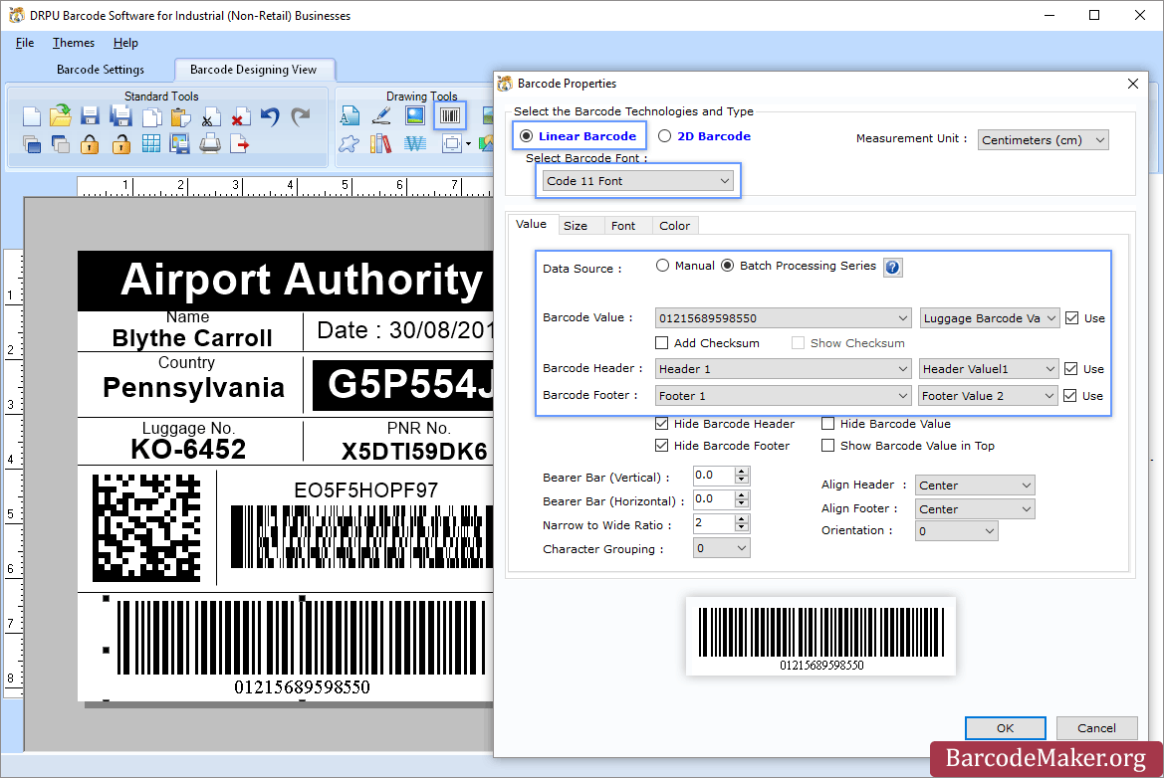Open the Align Header dropdown
Image resolution: width=1164 pixels, height=778 pixels.
click(975, 486)
